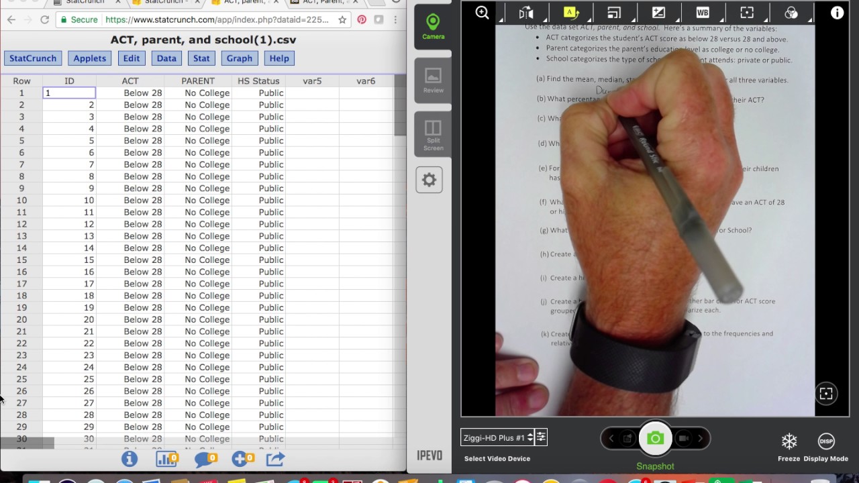This screenshot has height=483, width=859.
Task: Open the Applets menu
Action: [90, 58]
